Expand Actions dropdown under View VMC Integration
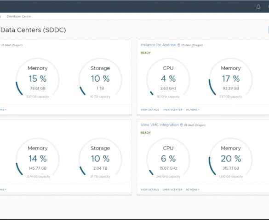Viewport: 269px width, 220px height. (193, 190)
